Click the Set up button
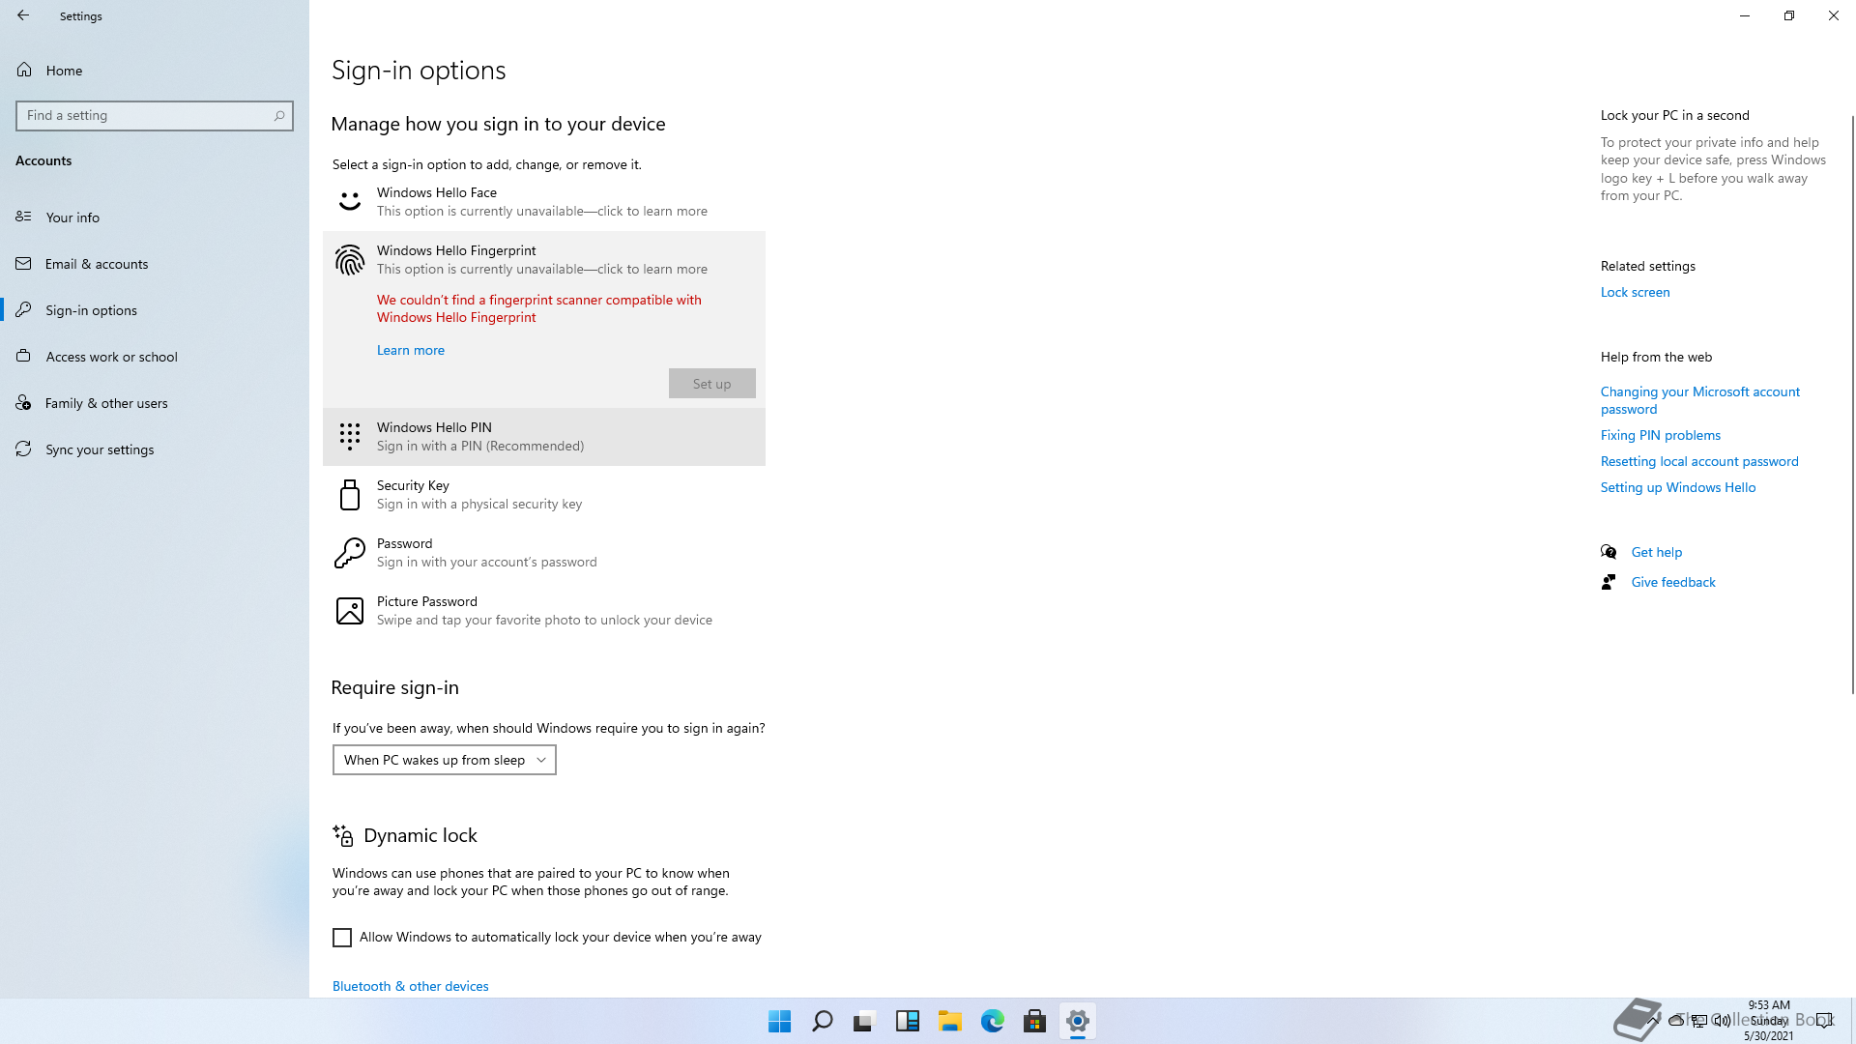The width and height of the screenshot is (1856, 1044). 711,384
